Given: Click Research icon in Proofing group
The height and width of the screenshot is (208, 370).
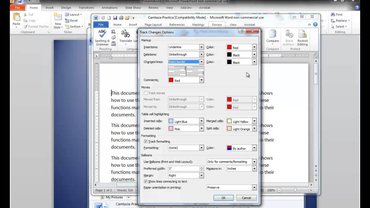Looking at the screenshot, I should [114, 32].
